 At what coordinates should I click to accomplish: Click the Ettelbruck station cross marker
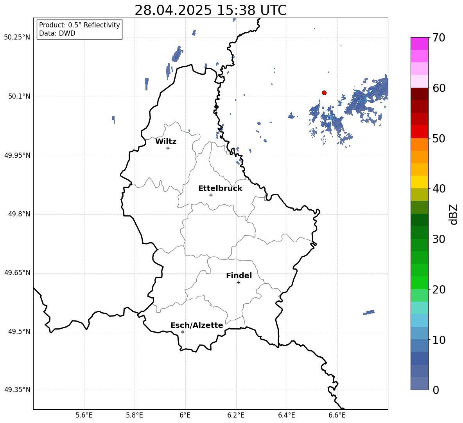click(211, 195)
